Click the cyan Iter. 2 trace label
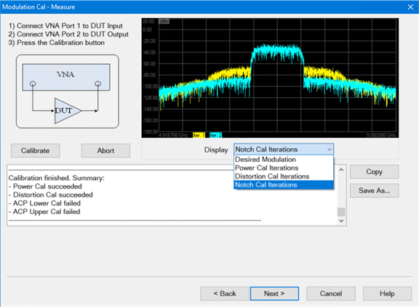 coord(215,135)
